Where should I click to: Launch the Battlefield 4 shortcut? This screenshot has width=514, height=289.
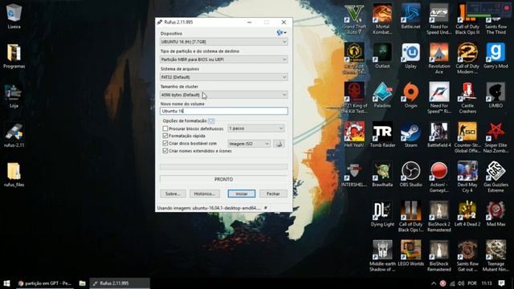pos(439,135)
